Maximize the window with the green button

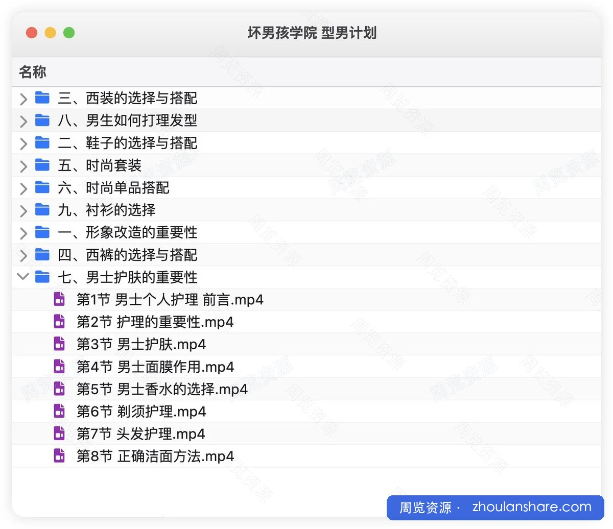(69, 33)
